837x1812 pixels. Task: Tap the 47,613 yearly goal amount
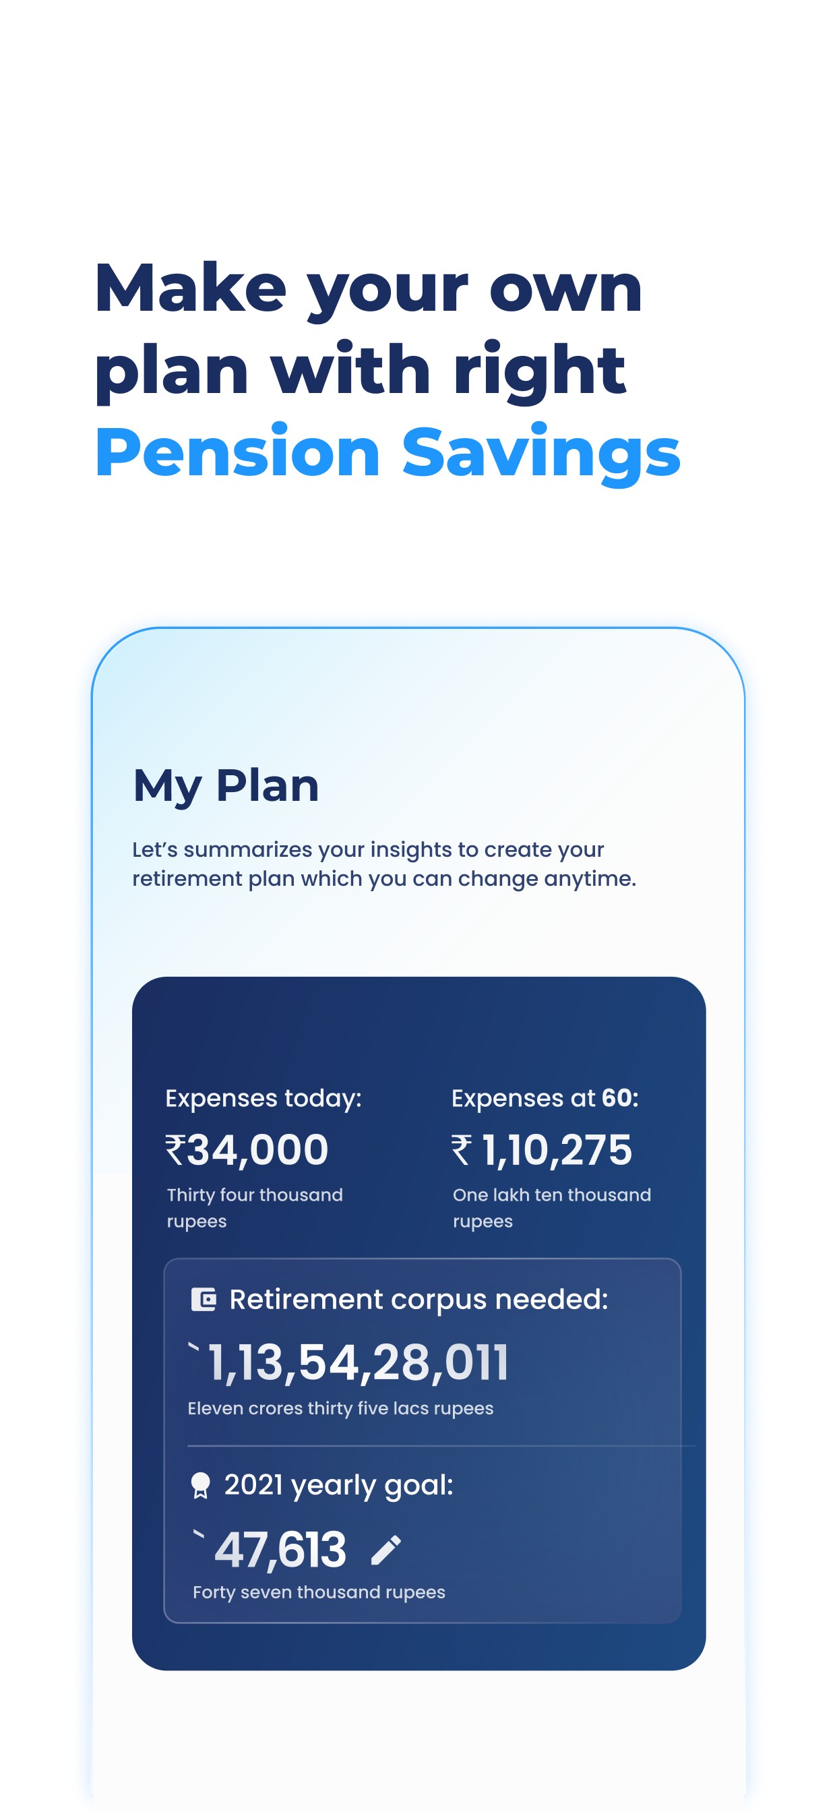(280, 1550)
